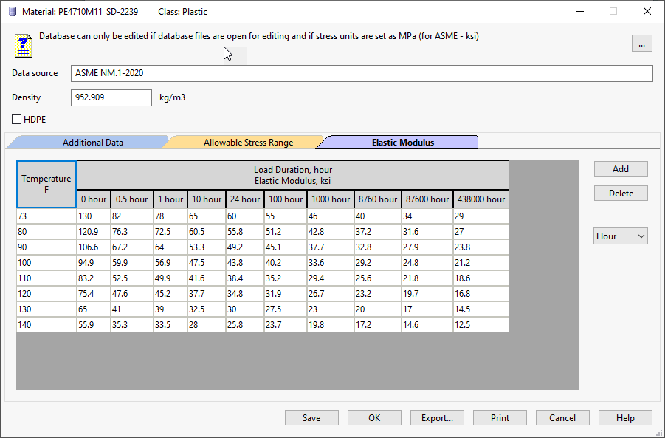This screenshot has width=665, height=438.
Task: Open the Export dialog
Action: 437,418
